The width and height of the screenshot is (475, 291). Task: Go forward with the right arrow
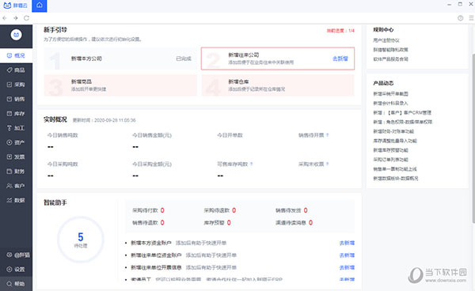(x=16, y=18)
